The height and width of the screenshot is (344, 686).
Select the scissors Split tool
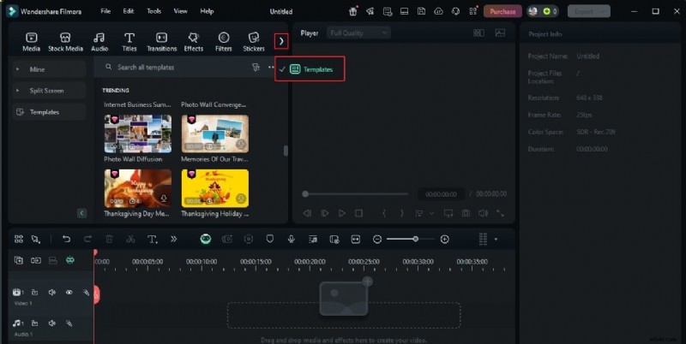click(130, 240)
